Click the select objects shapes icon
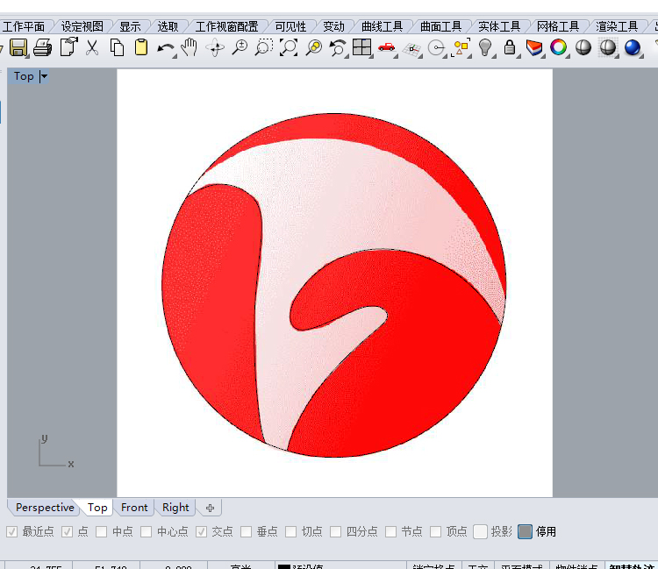The height and width of the screenshot is (569, 658). tap(461, 47)
